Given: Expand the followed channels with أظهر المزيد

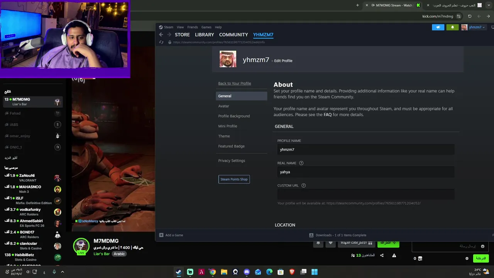Looking at the screenshot, I should point(11,158).
